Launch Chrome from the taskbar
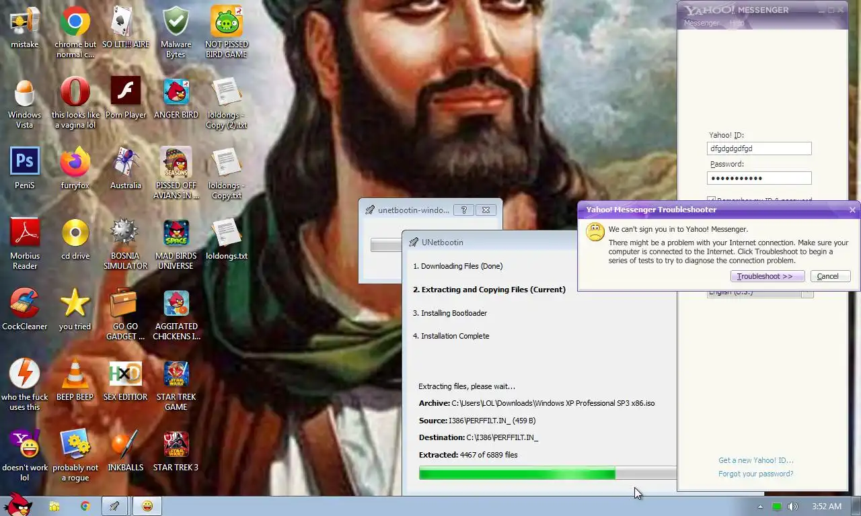 click(x=85, y=506)
